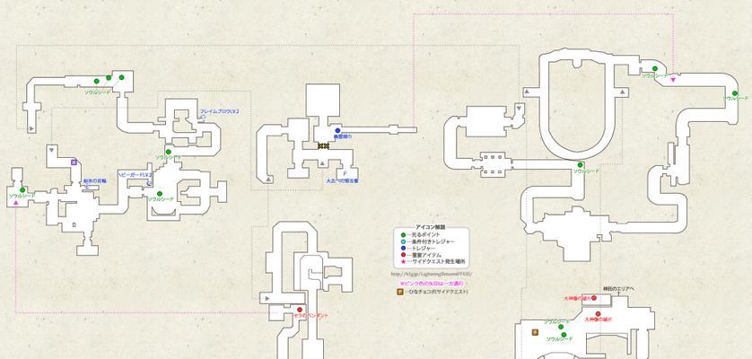The image size is (752, 359).
Task: Click the 神託のエリアへ area exit label
Action: (618, 288)
